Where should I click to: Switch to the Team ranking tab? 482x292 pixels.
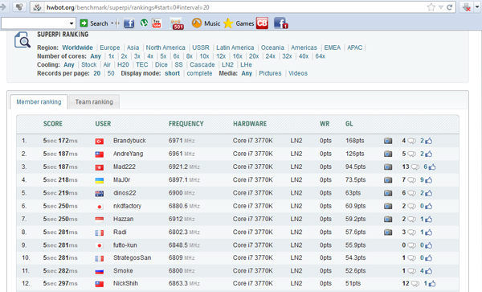coord(94,102)
